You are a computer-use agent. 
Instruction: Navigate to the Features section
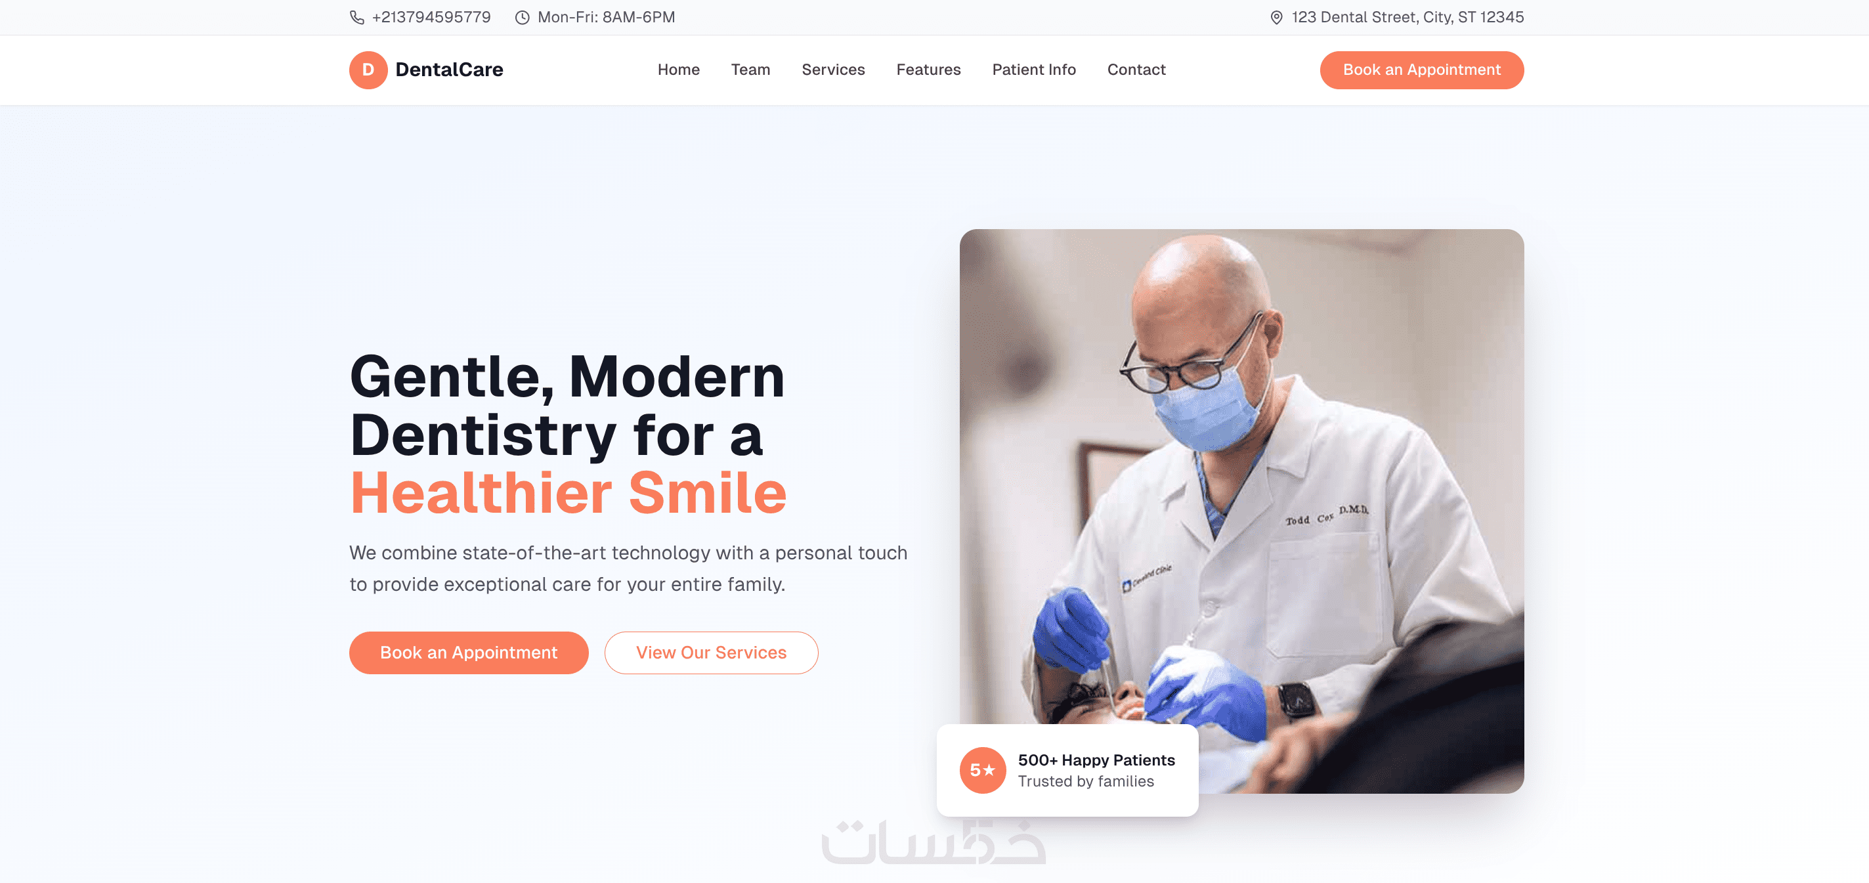(928, 70)
